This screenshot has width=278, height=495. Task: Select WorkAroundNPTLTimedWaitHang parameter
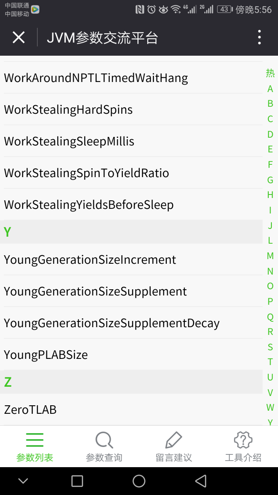[x=131, y=78]
